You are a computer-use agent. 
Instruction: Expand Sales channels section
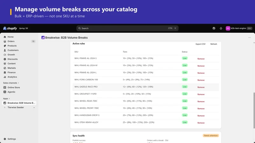click(x=11, y=83)
